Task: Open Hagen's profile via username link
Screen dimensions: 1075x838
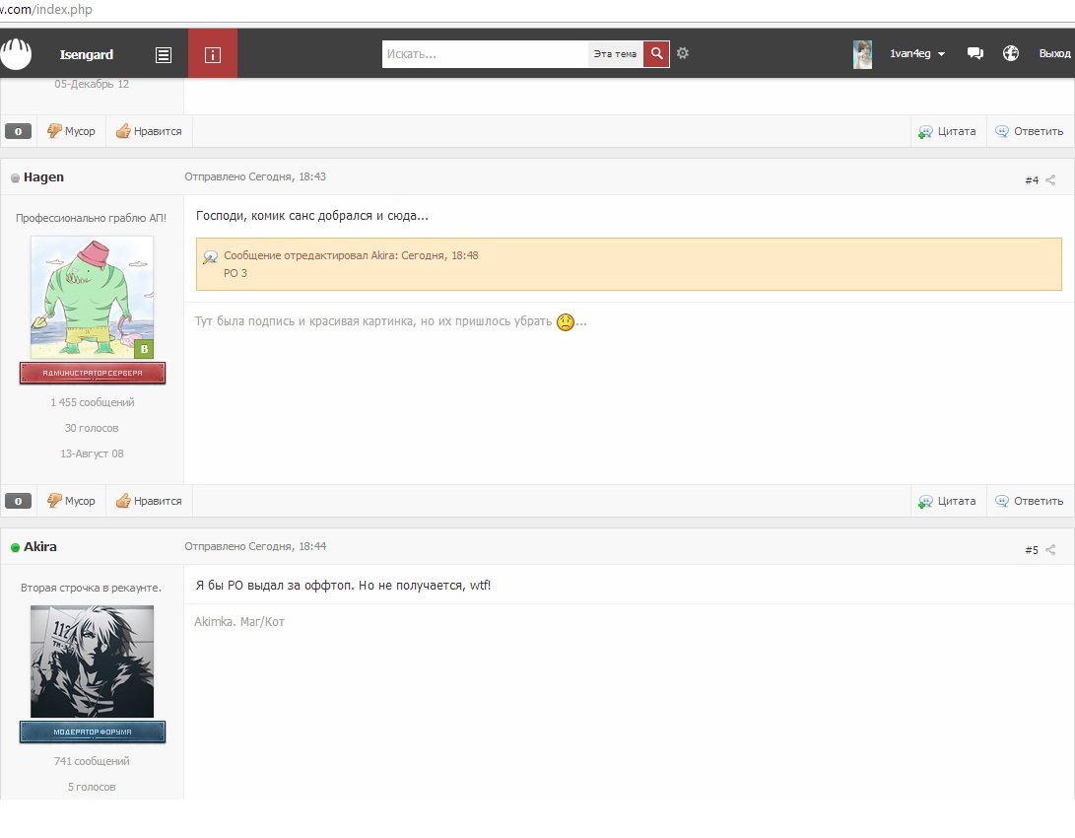Action: click(43, 176)
